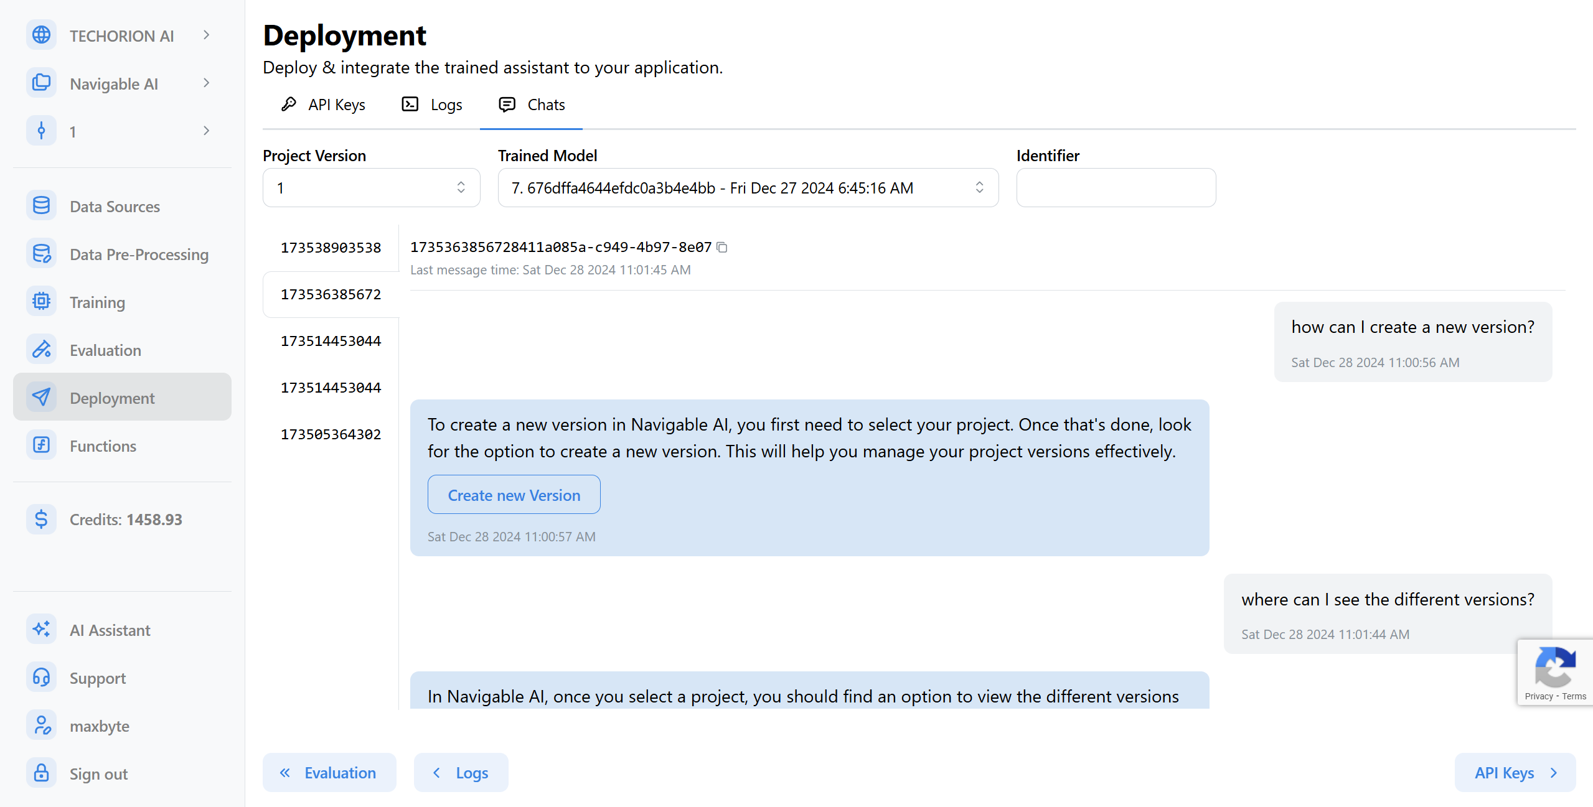The width and height of the screenshot is (1593, 807).
Task: Open the Project Version dropdown
Action: coord(371,188)
